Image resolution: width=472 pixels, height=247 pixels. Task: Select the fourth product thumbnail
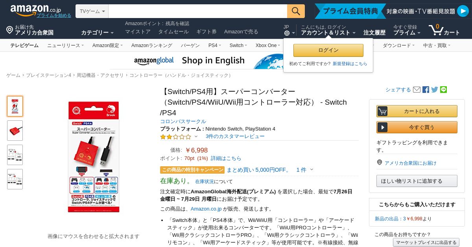tap(15, 179)
